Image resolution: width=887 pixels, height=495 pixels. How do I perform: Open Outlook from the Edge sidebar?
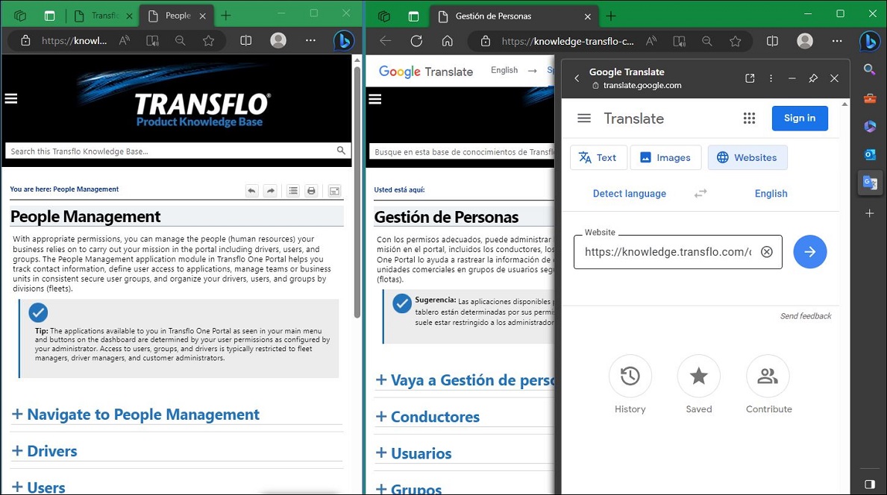click(869, 154)
